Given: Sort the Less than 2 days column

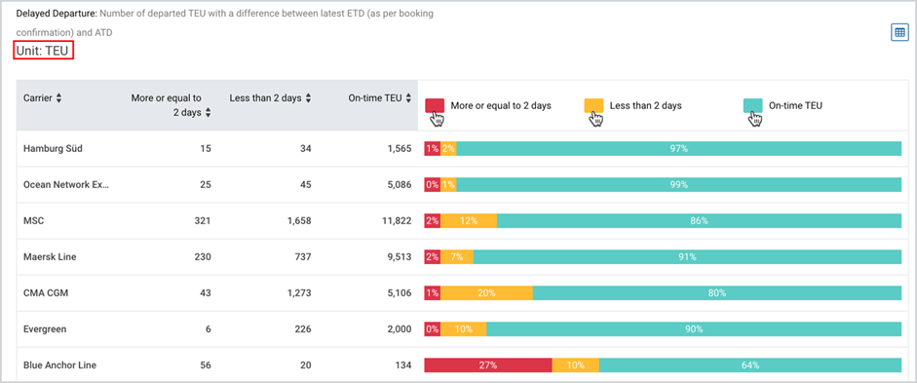Looking at the screenshot, I should (x=308, y=98).
